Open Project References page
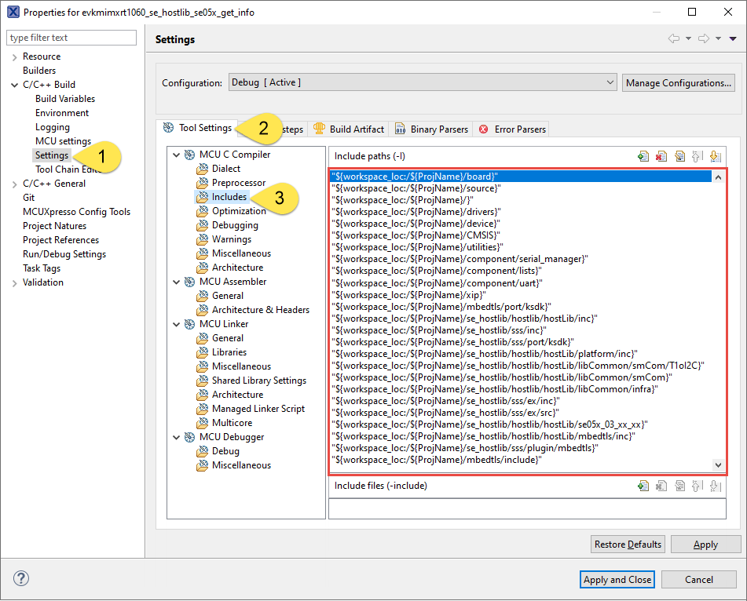Image resolution: width=747 pixels, height=601 pixels. 60,240
